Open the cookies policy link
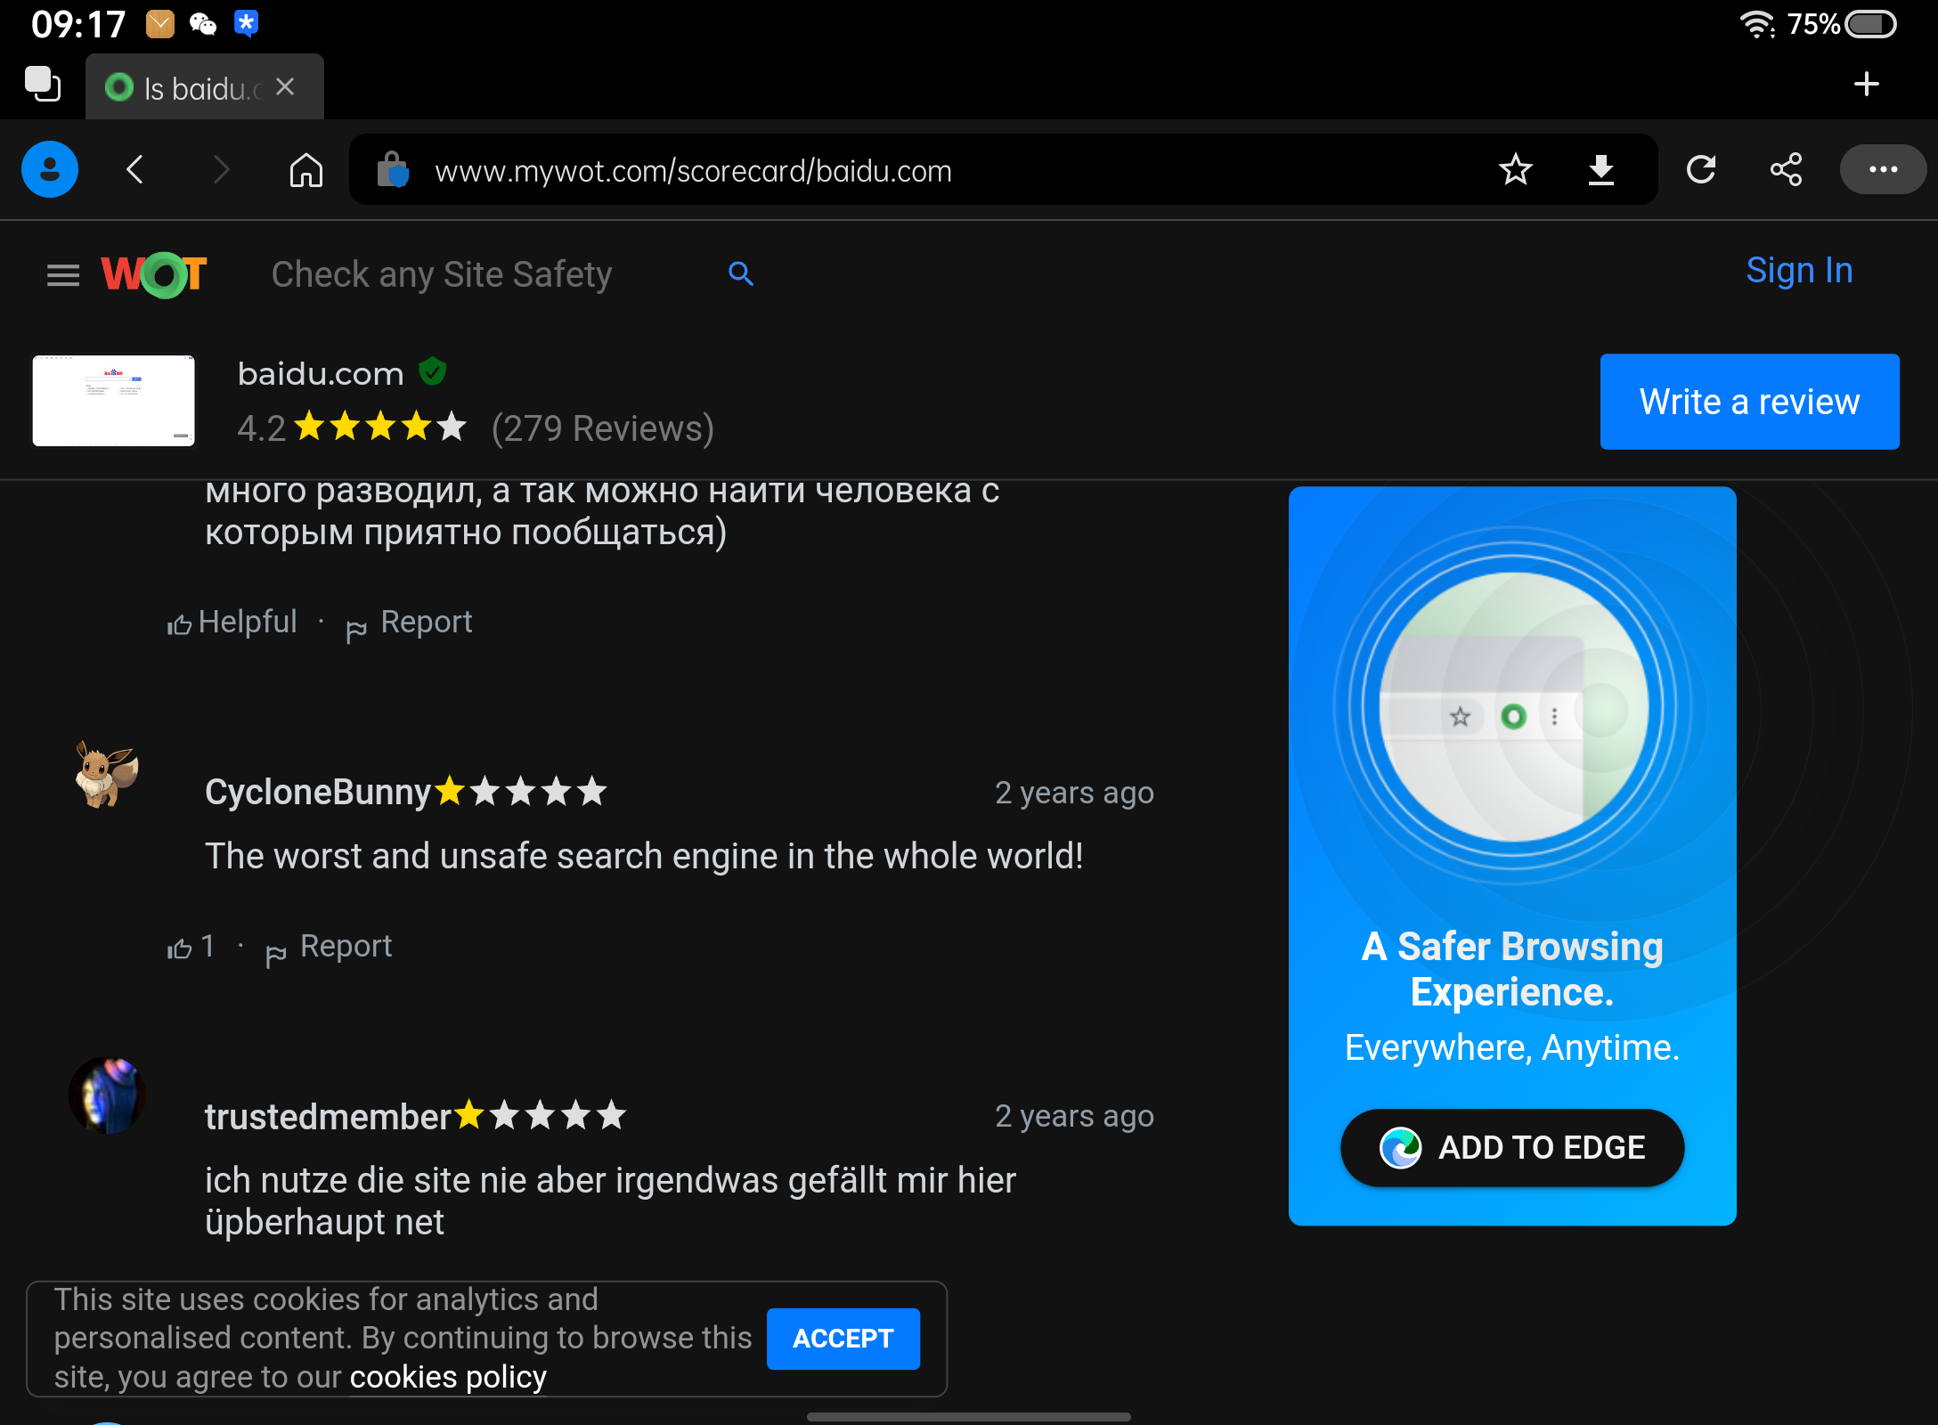Screen dimensions: 1938x1425 click(448, 1377)
